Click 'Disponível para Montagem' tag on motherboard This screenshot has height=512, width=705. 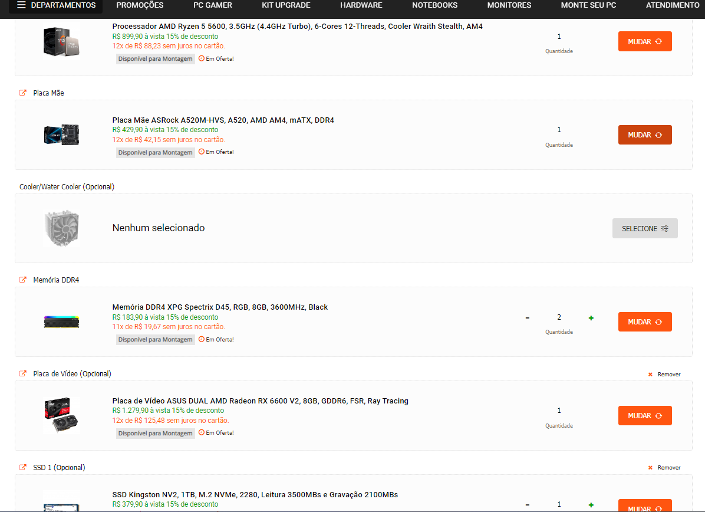pos(155,153)
